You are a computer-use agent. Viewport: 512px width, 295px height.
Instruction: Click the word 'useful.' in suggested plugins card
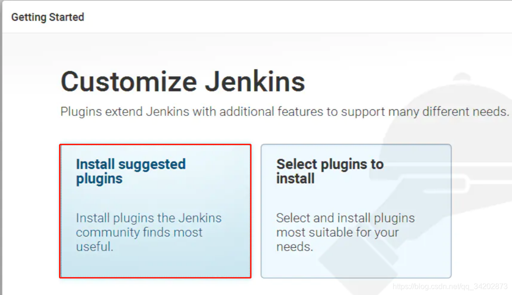[x=94, y=246]
